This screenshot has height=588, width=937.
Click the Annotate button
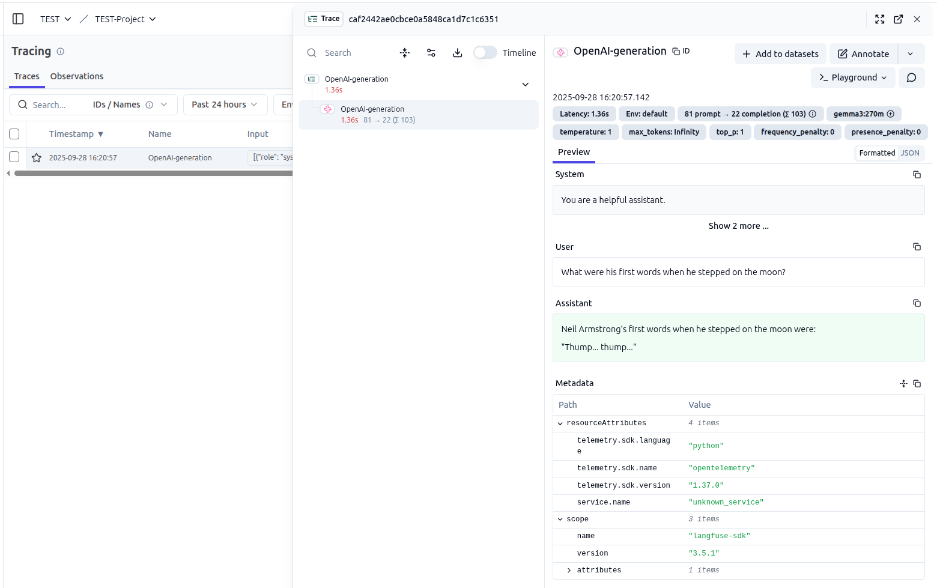pyautogui.click(x=864, y=54)
